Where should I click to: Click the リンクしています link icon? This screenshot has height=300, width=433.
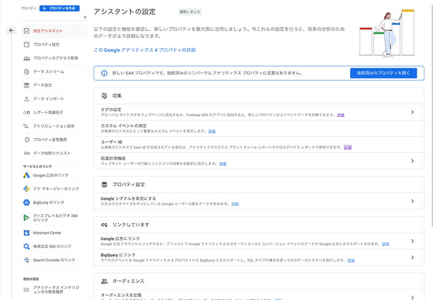tap(104, 225)
